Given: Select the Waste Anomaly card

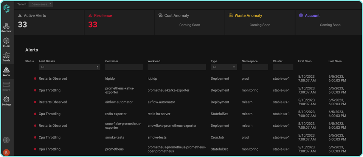Looking at the screenshot, I should 260,22.
